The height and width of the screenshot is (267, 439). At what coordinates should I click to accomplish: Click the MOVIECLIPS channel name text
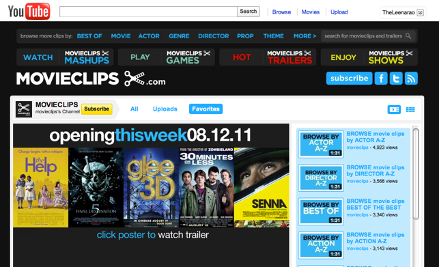click(57, 104)
